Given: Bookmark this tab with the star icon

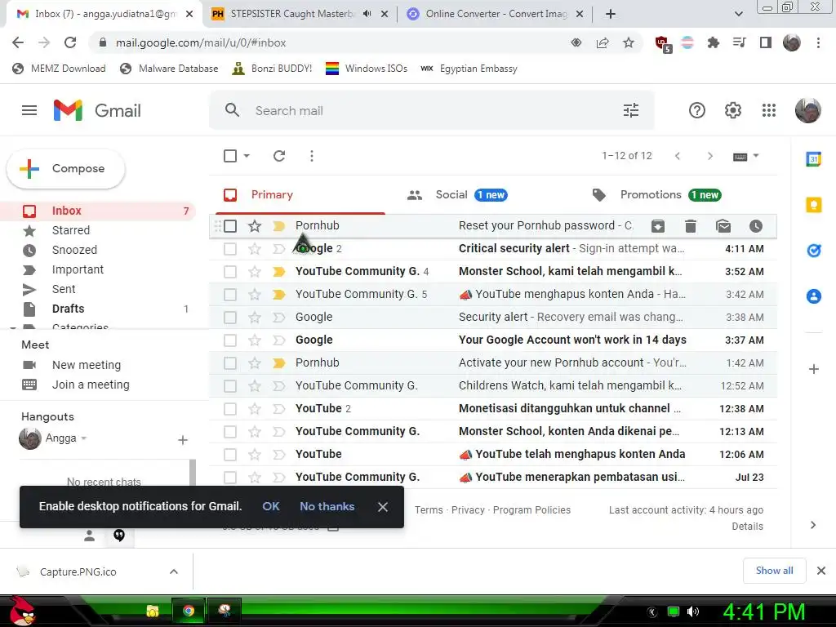Looking at the screenshot, I should [629, 42].
